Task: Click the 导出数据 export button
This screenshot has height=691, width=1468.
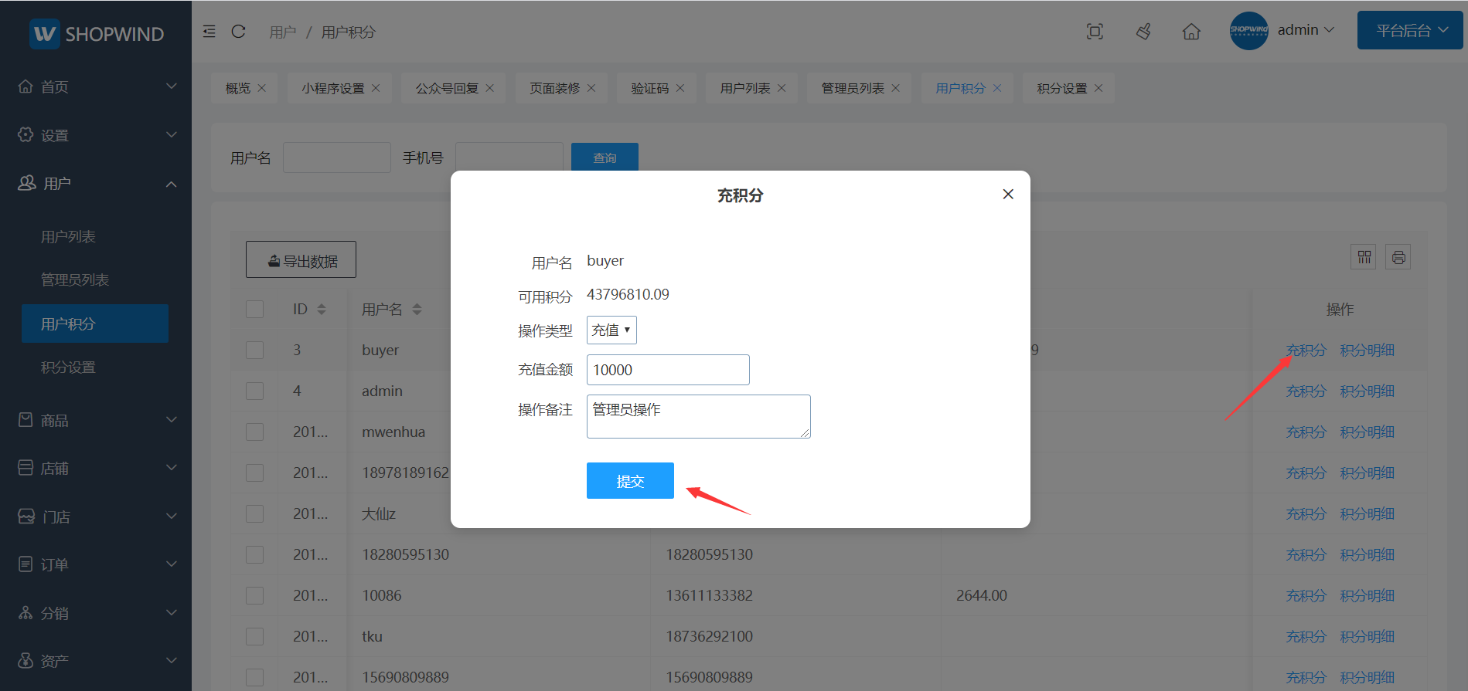Action: (301, 259)
